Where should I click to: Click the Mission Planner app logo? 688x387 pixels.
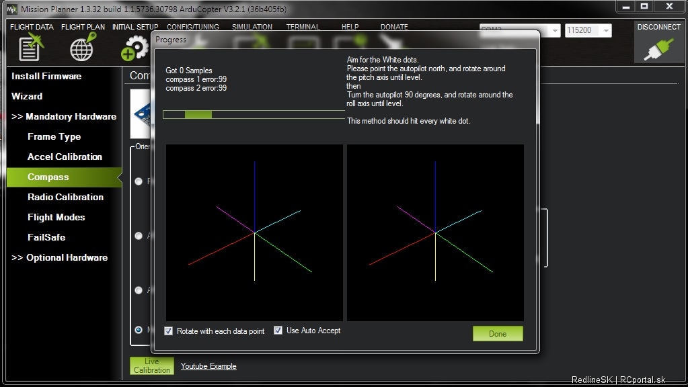point(11,9)
